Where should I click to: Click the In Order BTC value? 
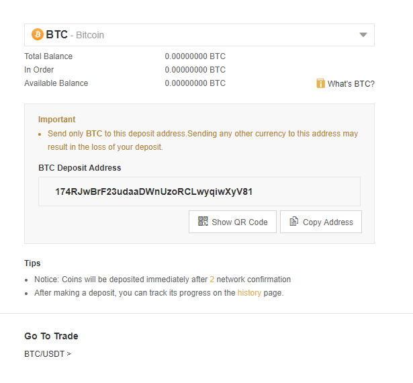195,70
